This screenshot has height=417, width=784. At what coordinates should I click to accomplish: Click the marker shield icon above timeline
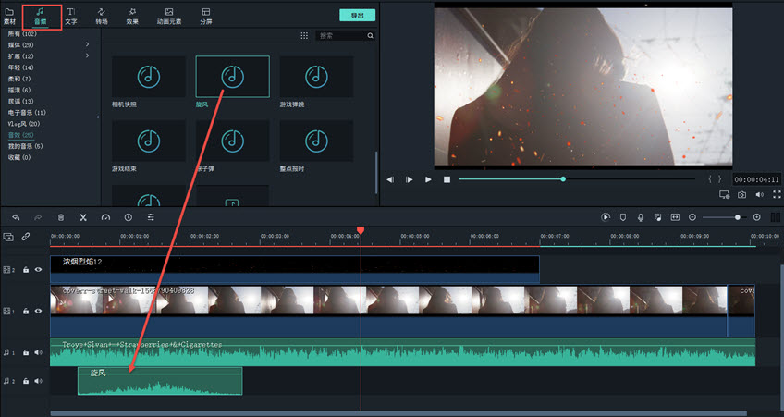[622, 217]
